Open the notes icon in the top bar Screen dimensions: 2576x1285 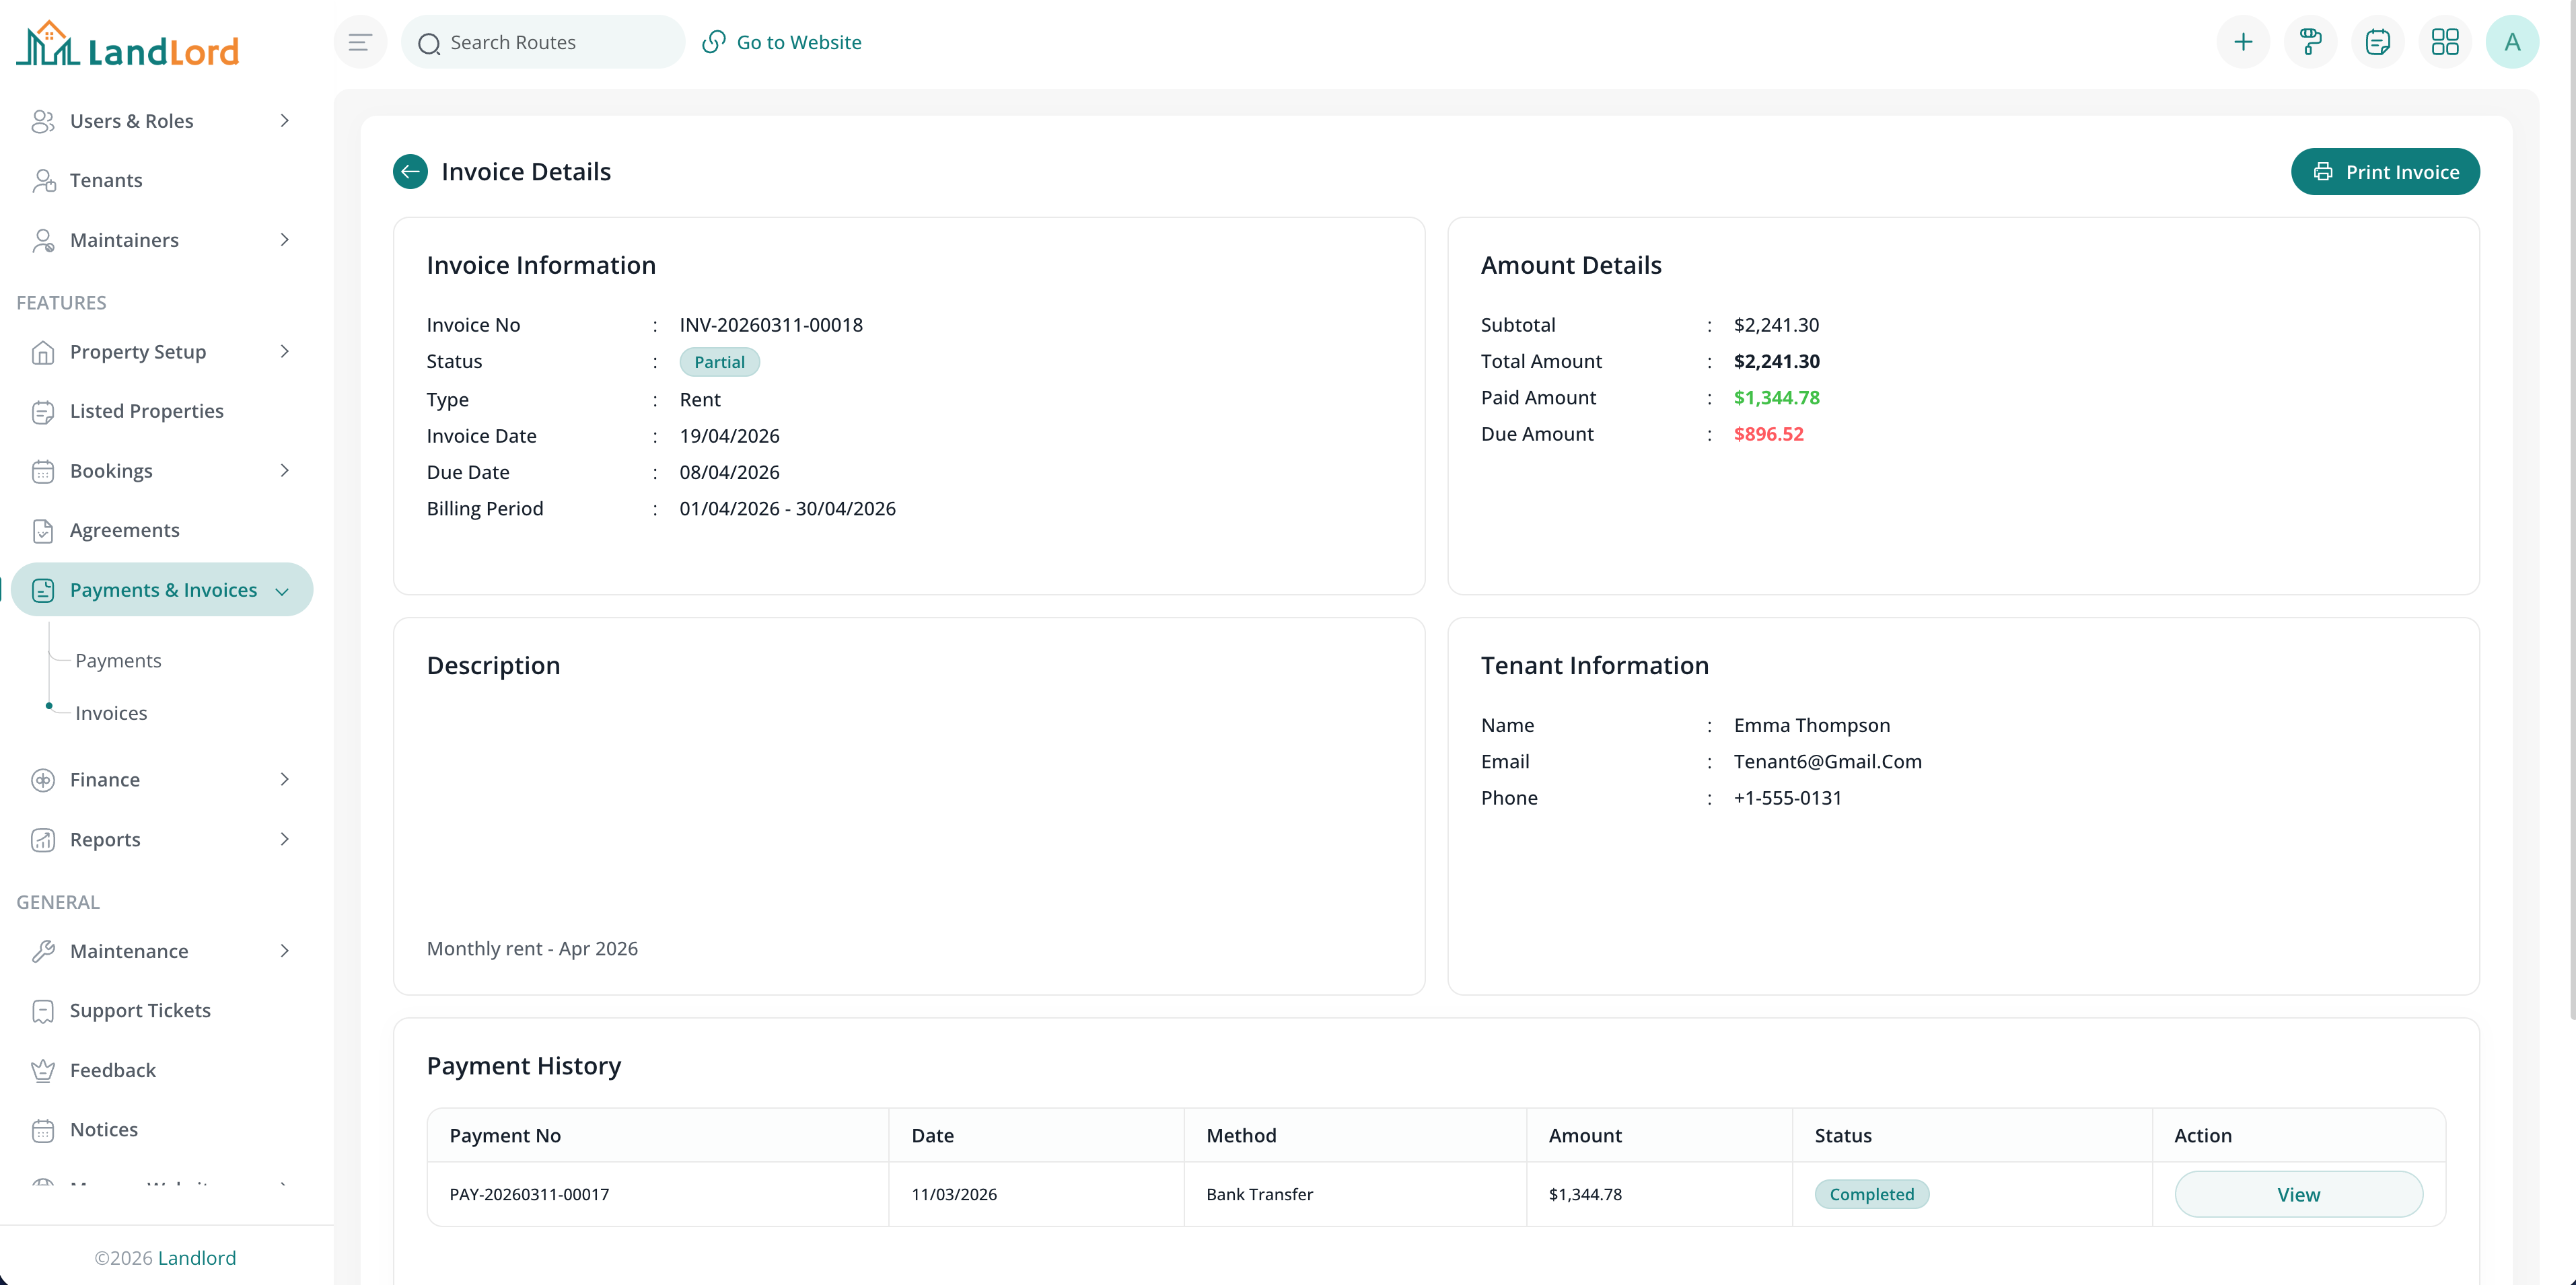pyautogui.click(x=2378, y=41)
